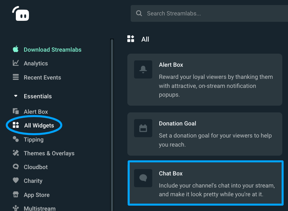Click the Apple download icon
This screenshot has width=288, height=211.
click(16, 49)
